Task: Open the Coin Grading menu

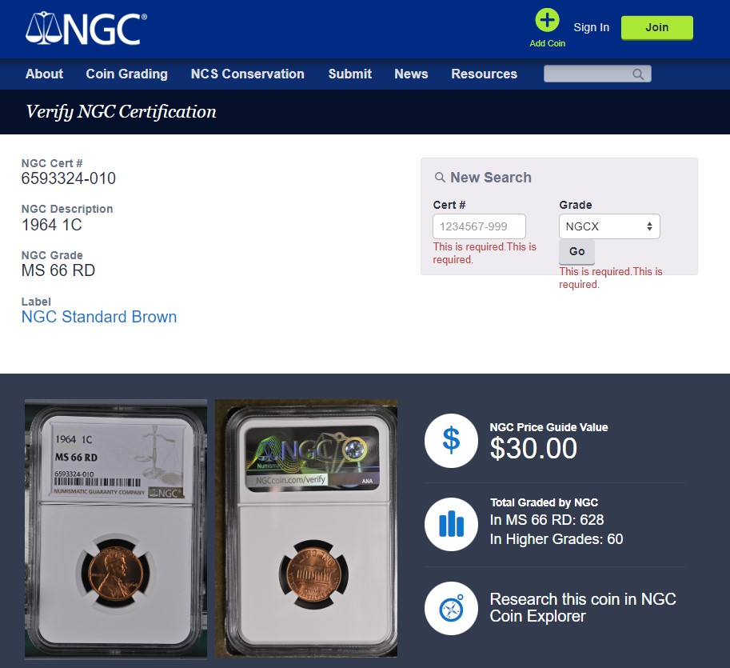Action: [126, 74]
